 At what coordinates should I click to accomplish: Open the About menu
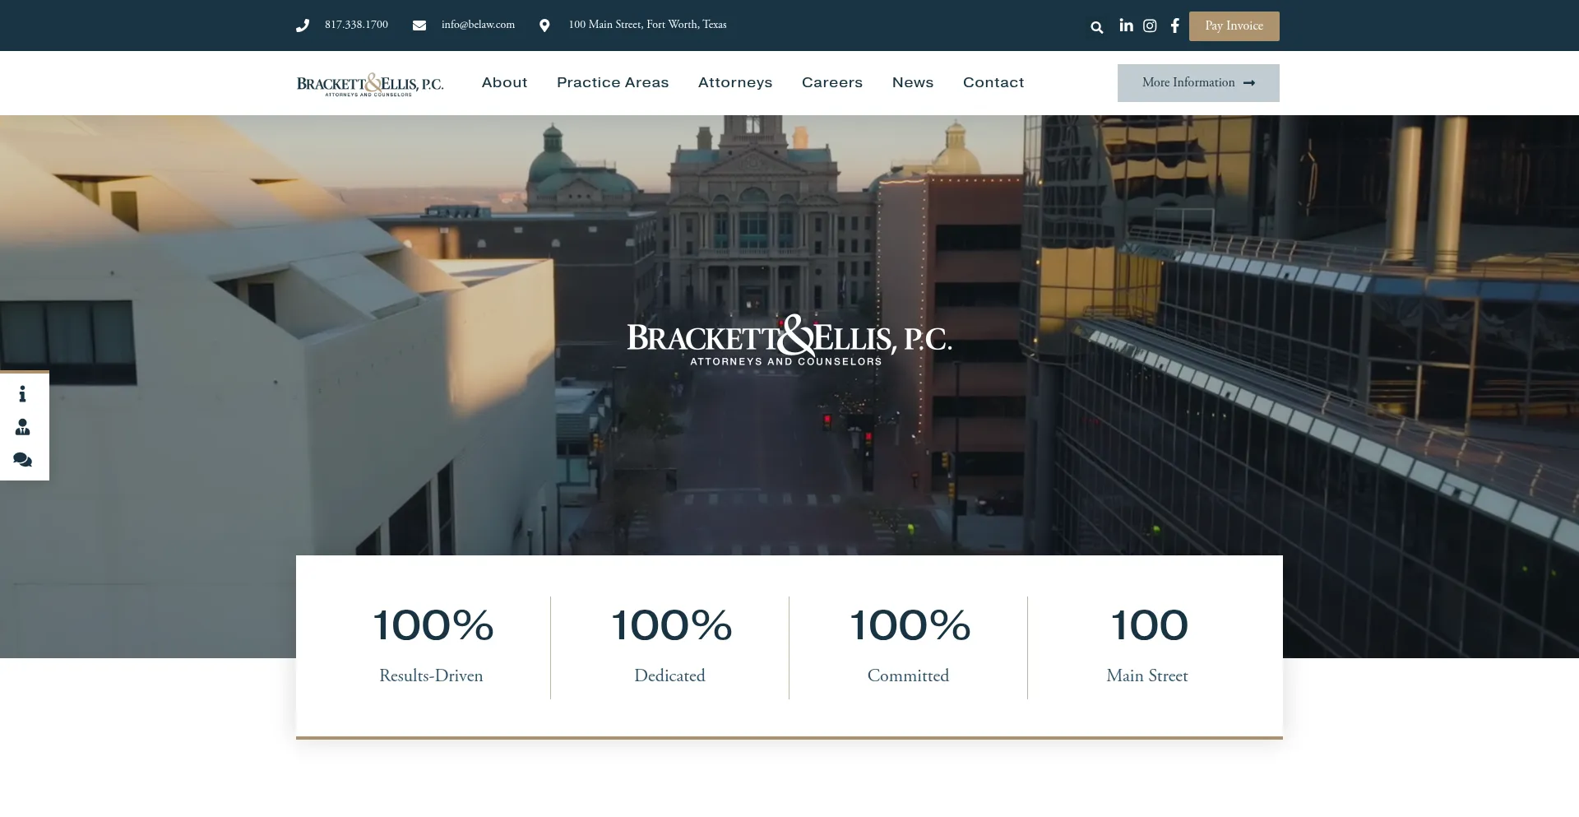coord(505,82)
